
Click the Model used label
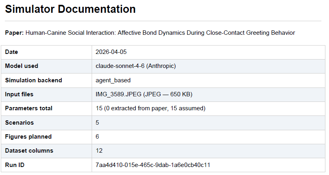22,66
